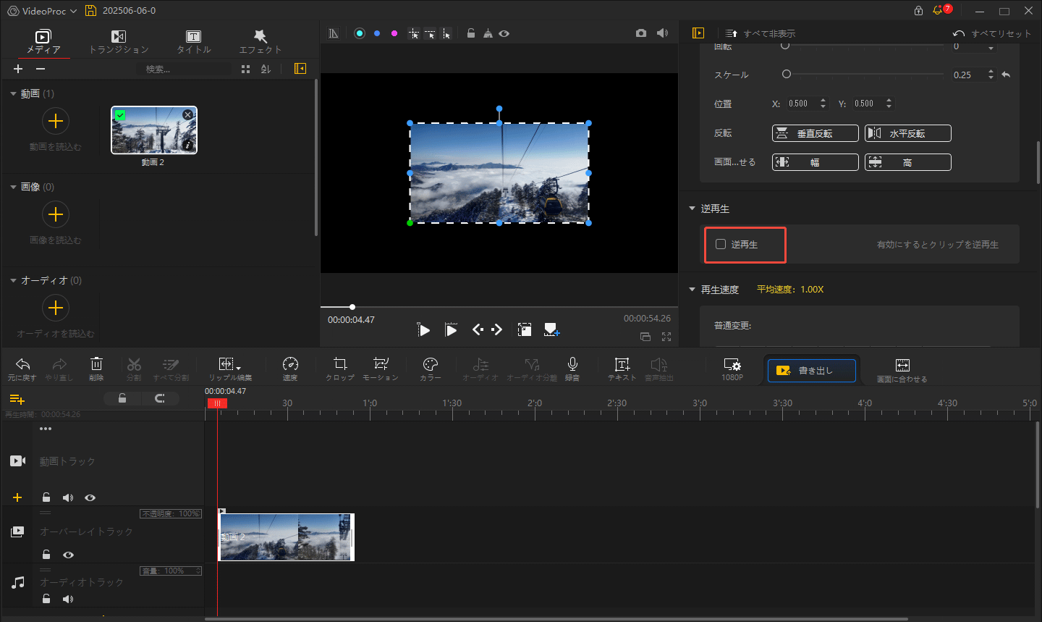Image resolution: width=1042 pixels, height=622 pixels.
Task: Collapse the 再生速度 inspector section
Action: pos(692,290)
